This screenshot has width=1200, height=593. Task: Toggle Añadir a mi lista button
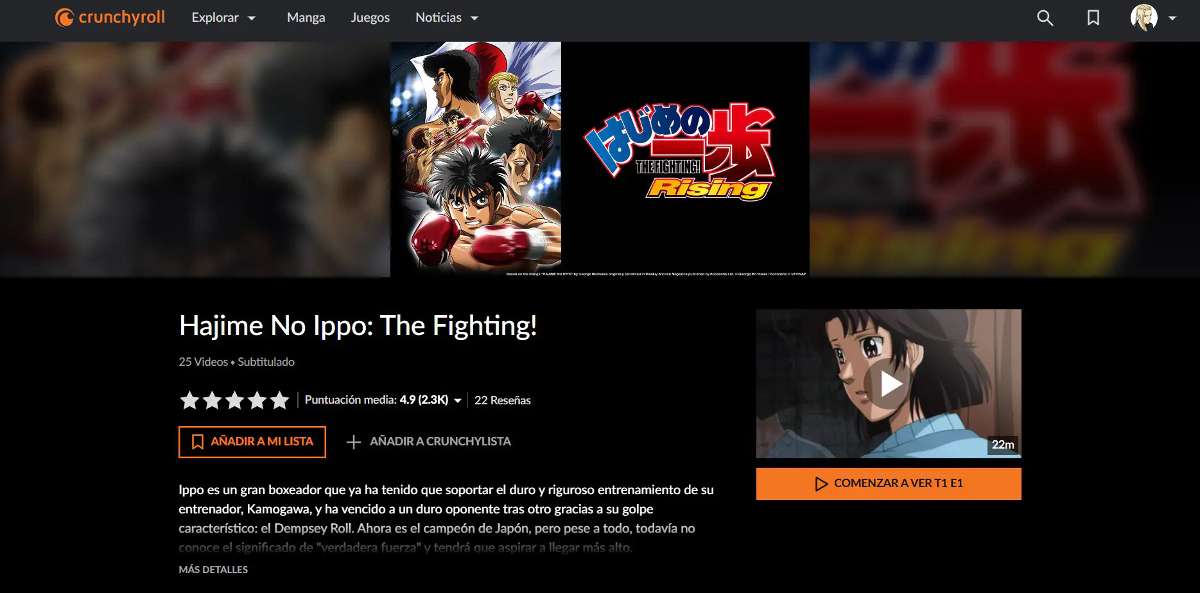252,442
